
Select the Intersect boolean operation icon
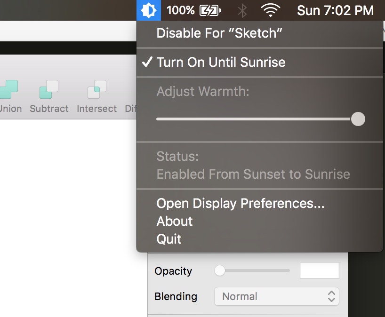coord(97,89)
